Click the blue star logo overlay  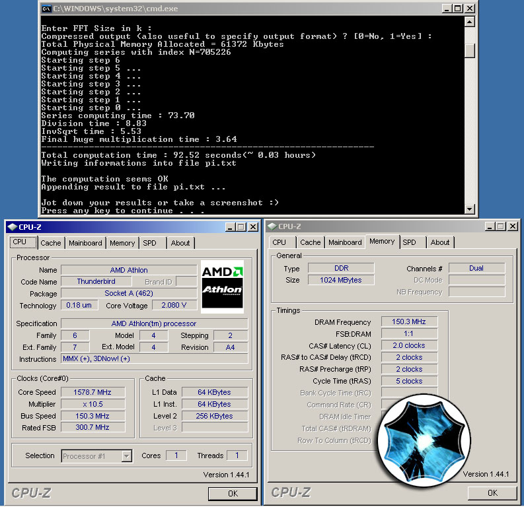[x=424, y=440]
